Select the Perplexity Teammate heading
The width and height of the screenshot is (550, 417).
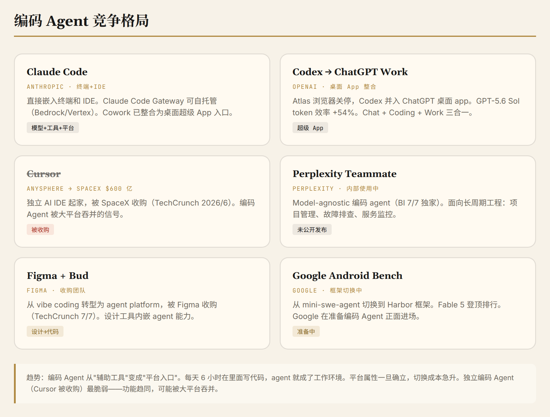click(x=344, y=174)
